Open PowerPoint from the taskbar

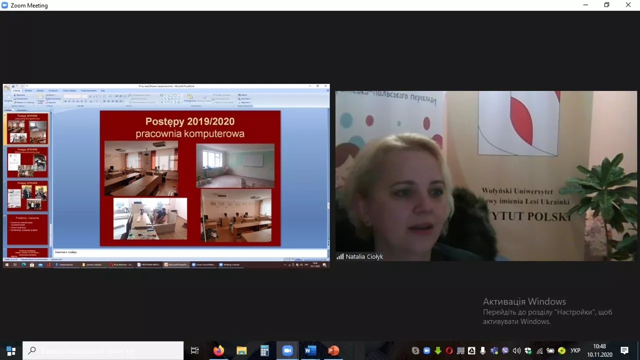333,350
